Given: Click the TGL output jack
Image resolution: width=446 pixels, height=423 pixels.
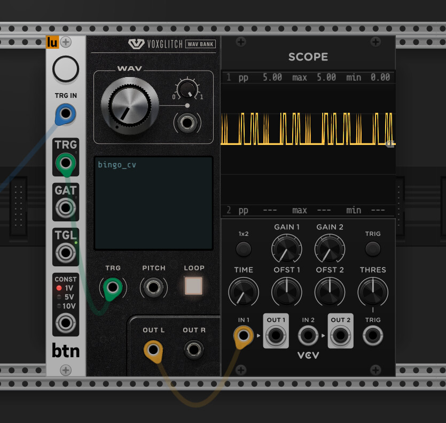Looking at the screenshot, I should (x=66, y=252).
